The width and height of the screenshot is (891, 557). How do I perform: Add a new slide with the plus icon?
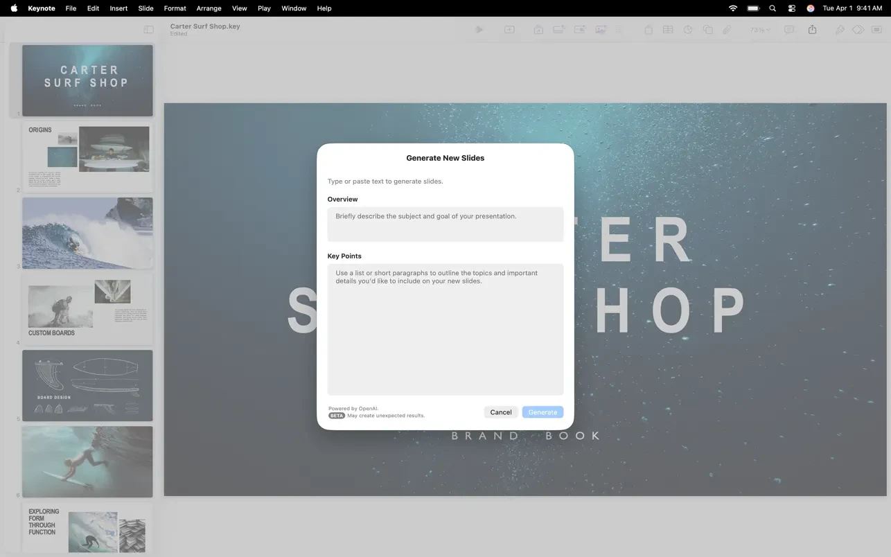[x=509, y=30]
